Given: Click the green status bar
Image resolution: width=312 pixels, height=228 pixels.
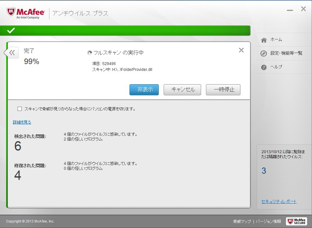Looking at the screenshot, I should coord(125,31).
